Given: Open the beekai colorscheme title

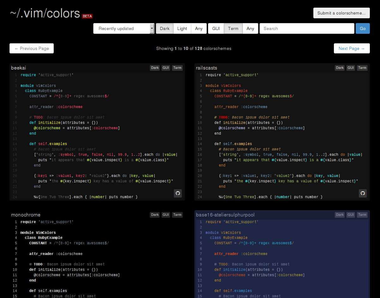Looking at the screenshot, I should click(19, 68).
